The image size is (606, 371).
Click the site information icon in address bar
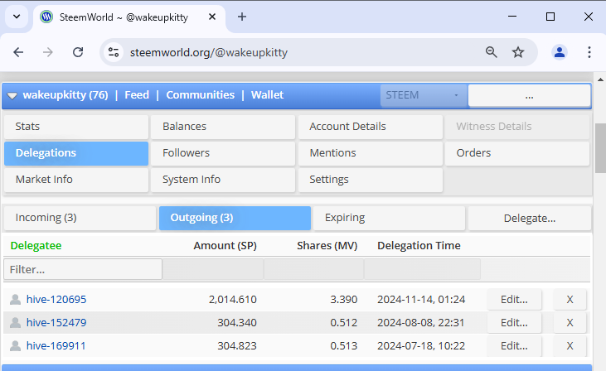(114, 52)
